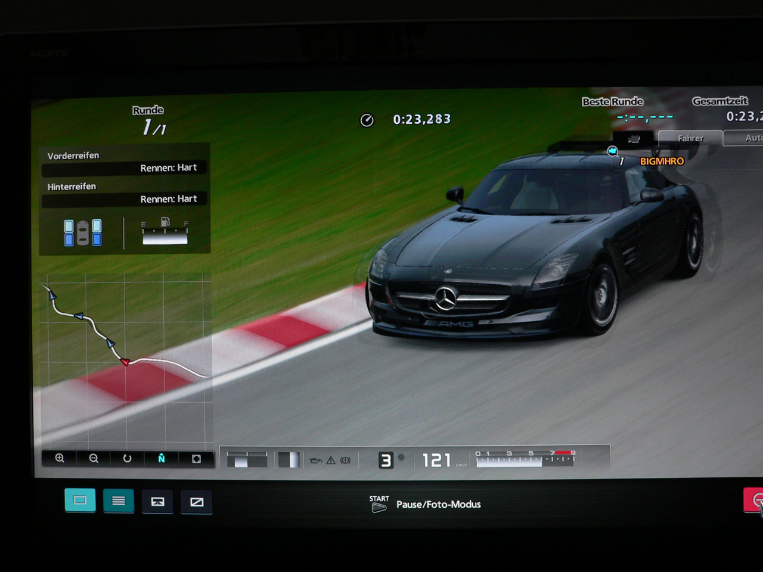The height and width of the screenshot is (572, 763).
Task: Click the fuel level bar
Action: coord(165,238)
